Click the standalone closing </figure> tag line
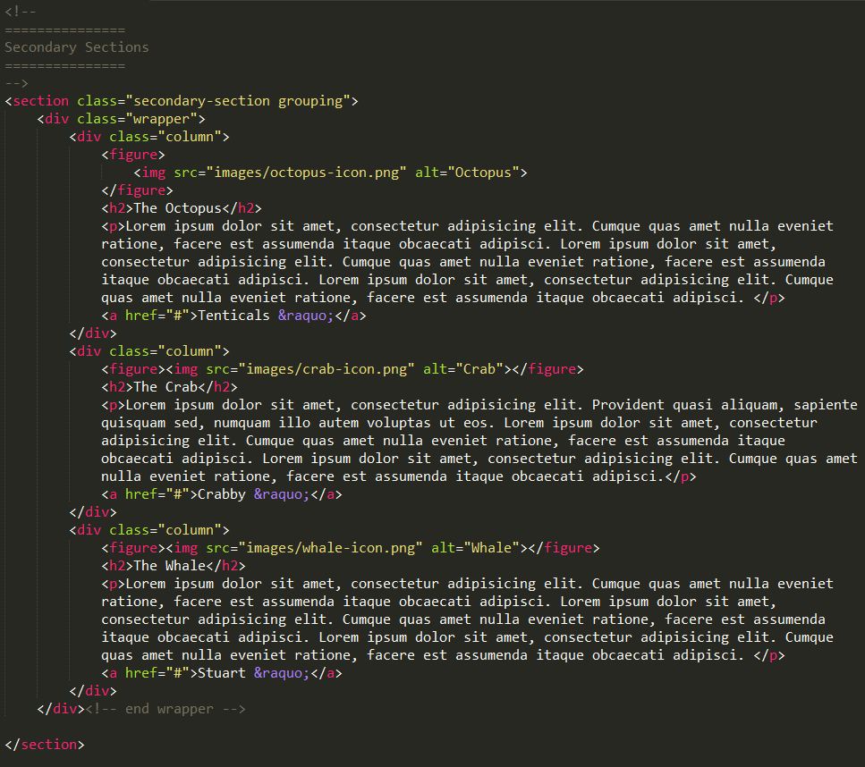865x767 pixels. (x=137, y=190)
